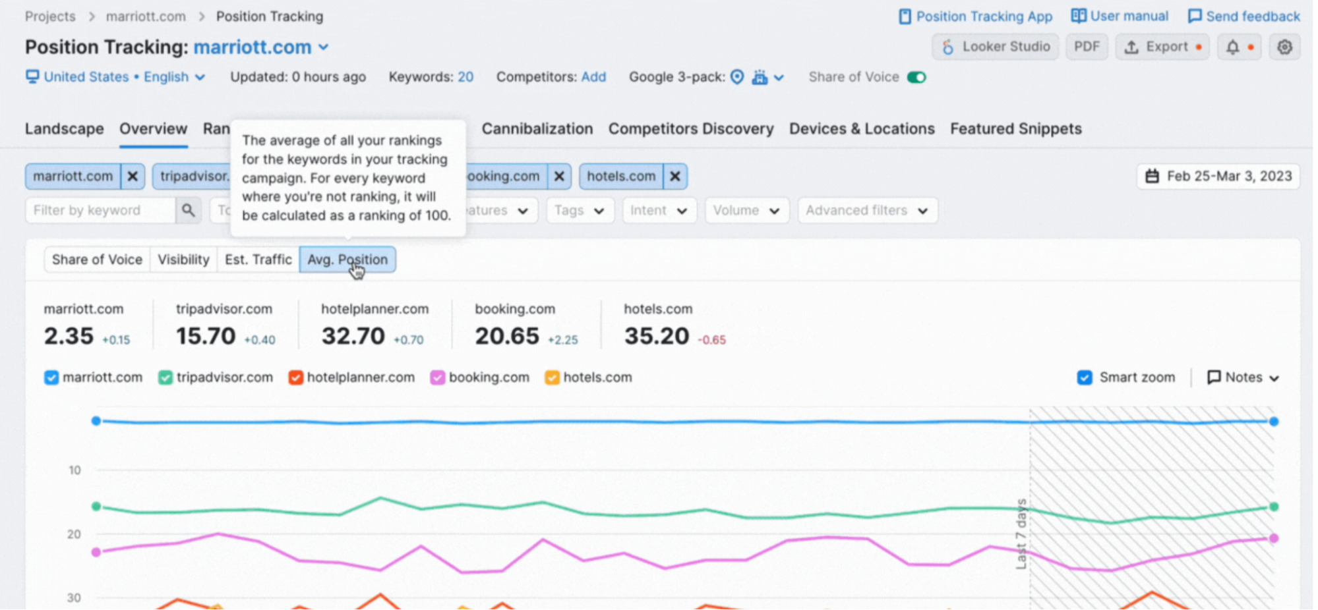The image size is (1318, 610).
Task: Open Tags filter dropdown
Action: click(x=580, y=211)
